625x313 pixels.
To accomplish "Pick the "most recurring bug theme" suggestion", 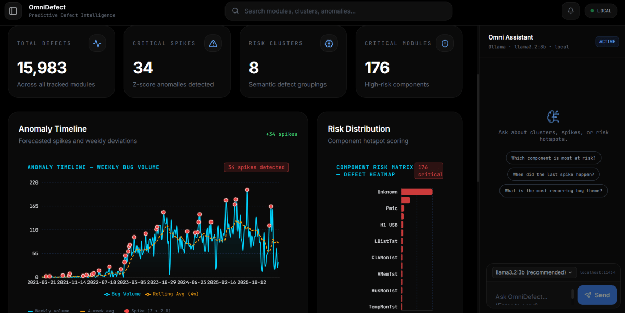I will pyautogui.click(x=553, y=191).
